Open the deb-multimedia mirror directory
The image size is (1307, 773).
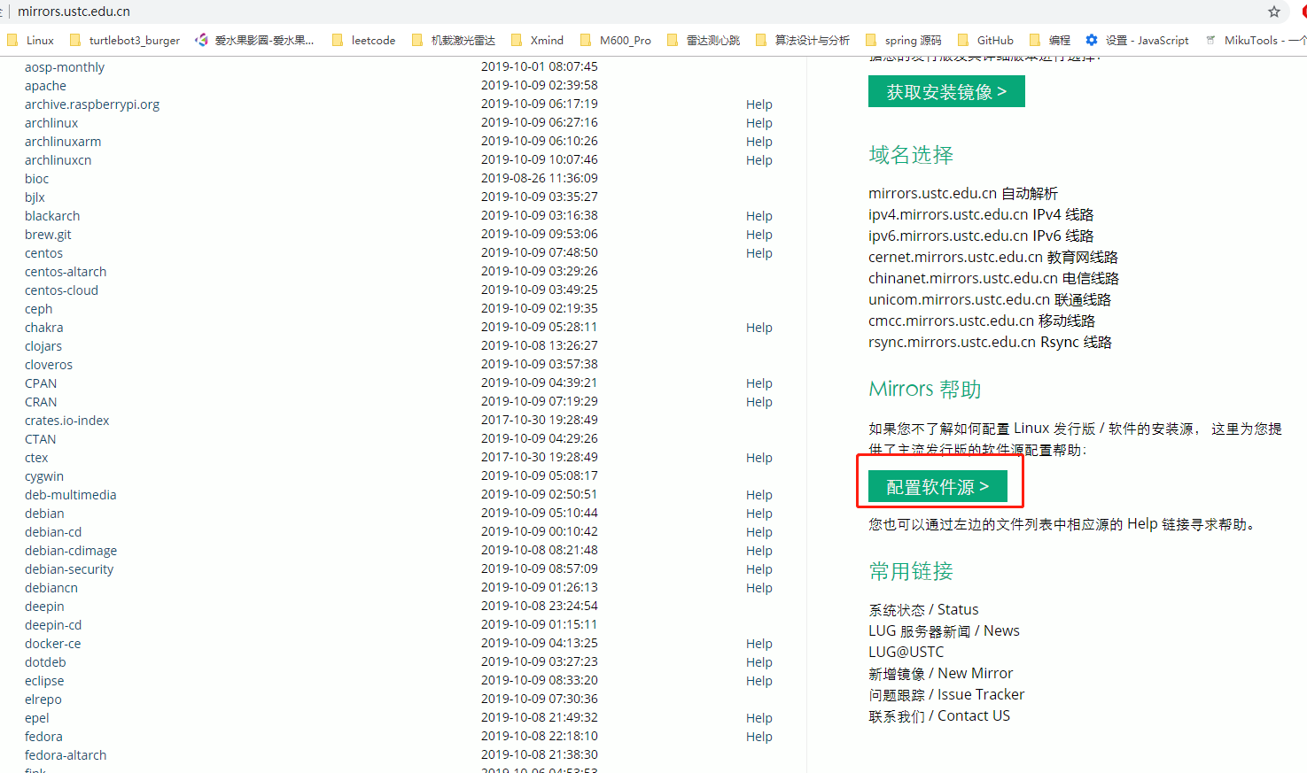71,495
